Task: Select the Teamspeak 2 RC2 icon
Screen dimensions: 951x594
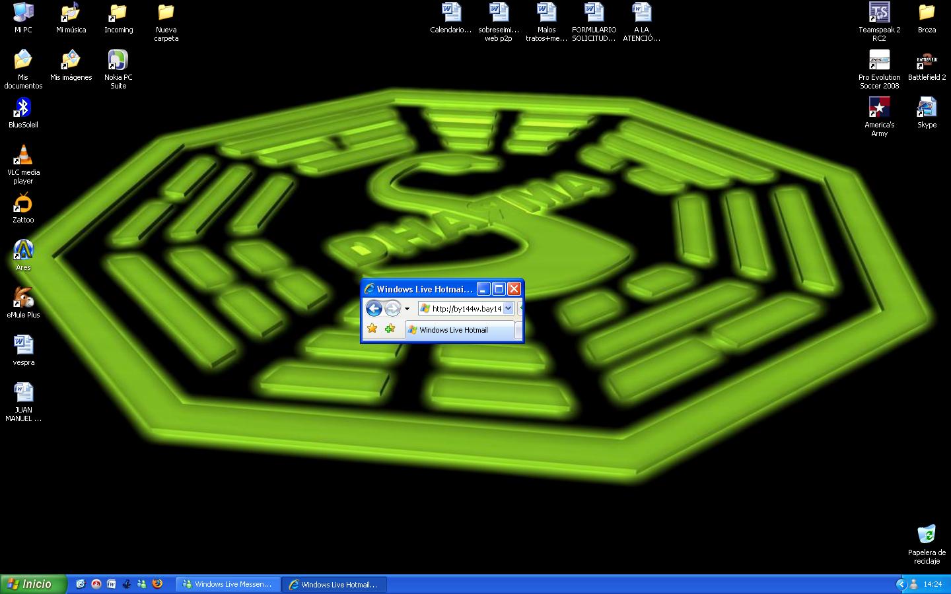Action: click(x=879, y=13)
